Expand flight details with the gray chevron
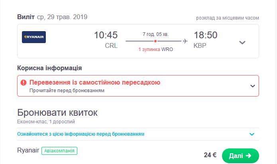This screenshot has height=164, width=277. (242, 42)
